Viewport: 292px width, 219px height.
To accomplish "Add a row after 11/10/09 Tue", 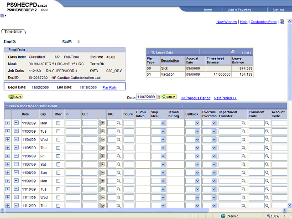I will click(x=8, y=189).
